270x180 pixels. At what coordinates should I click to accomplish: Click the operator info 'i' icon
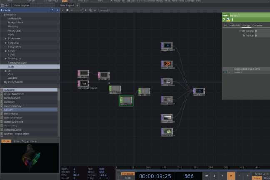pos(232,20)
